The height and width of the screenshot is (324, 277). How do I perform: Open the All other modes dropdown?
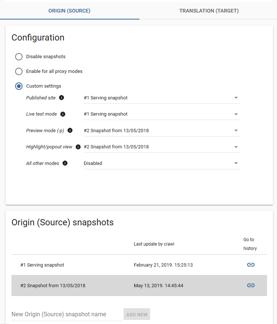click(x=162, y=163)
